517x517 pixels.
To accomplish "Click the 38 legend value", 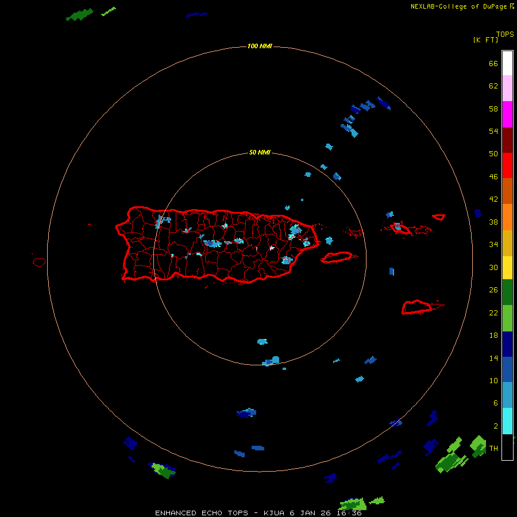I will (493, 222).
